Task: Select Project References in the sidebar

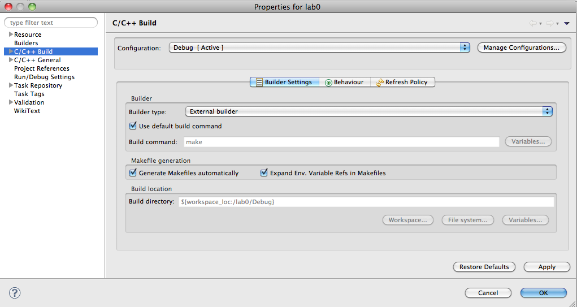Action: coord(42,68)
